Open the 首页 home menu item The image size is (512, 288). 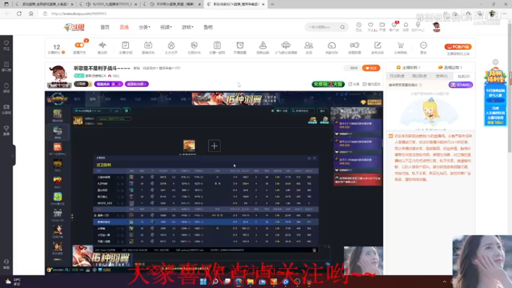[105, 27]
